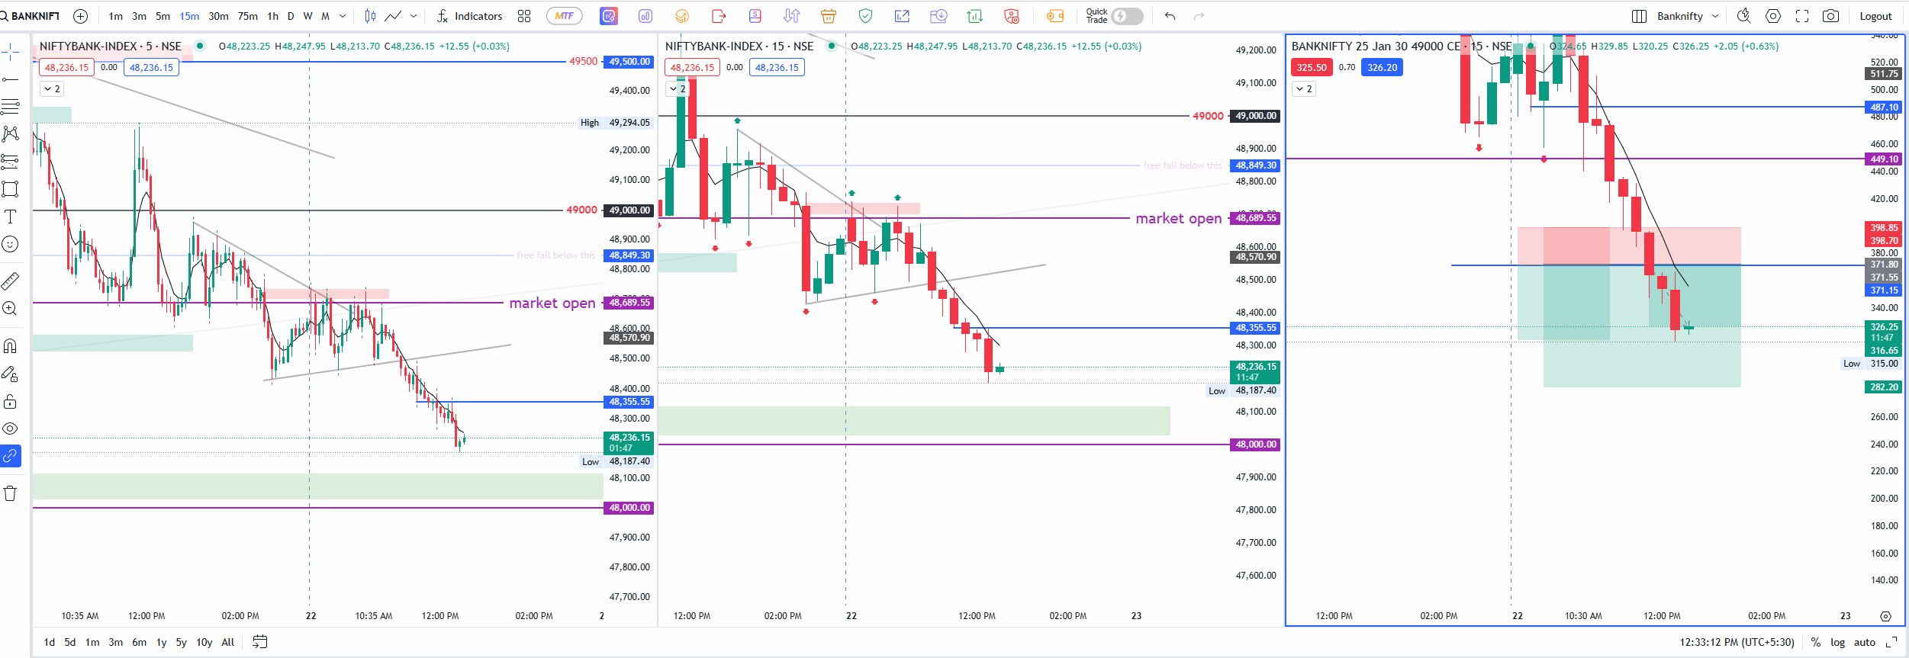Open the forecasting and measurement tools
This screenshot has width=1909, height=658.
[x=10, y=162]
